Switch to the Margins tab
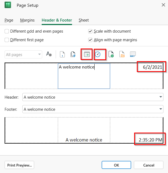The image size is (168, 173). pos(27,20)
